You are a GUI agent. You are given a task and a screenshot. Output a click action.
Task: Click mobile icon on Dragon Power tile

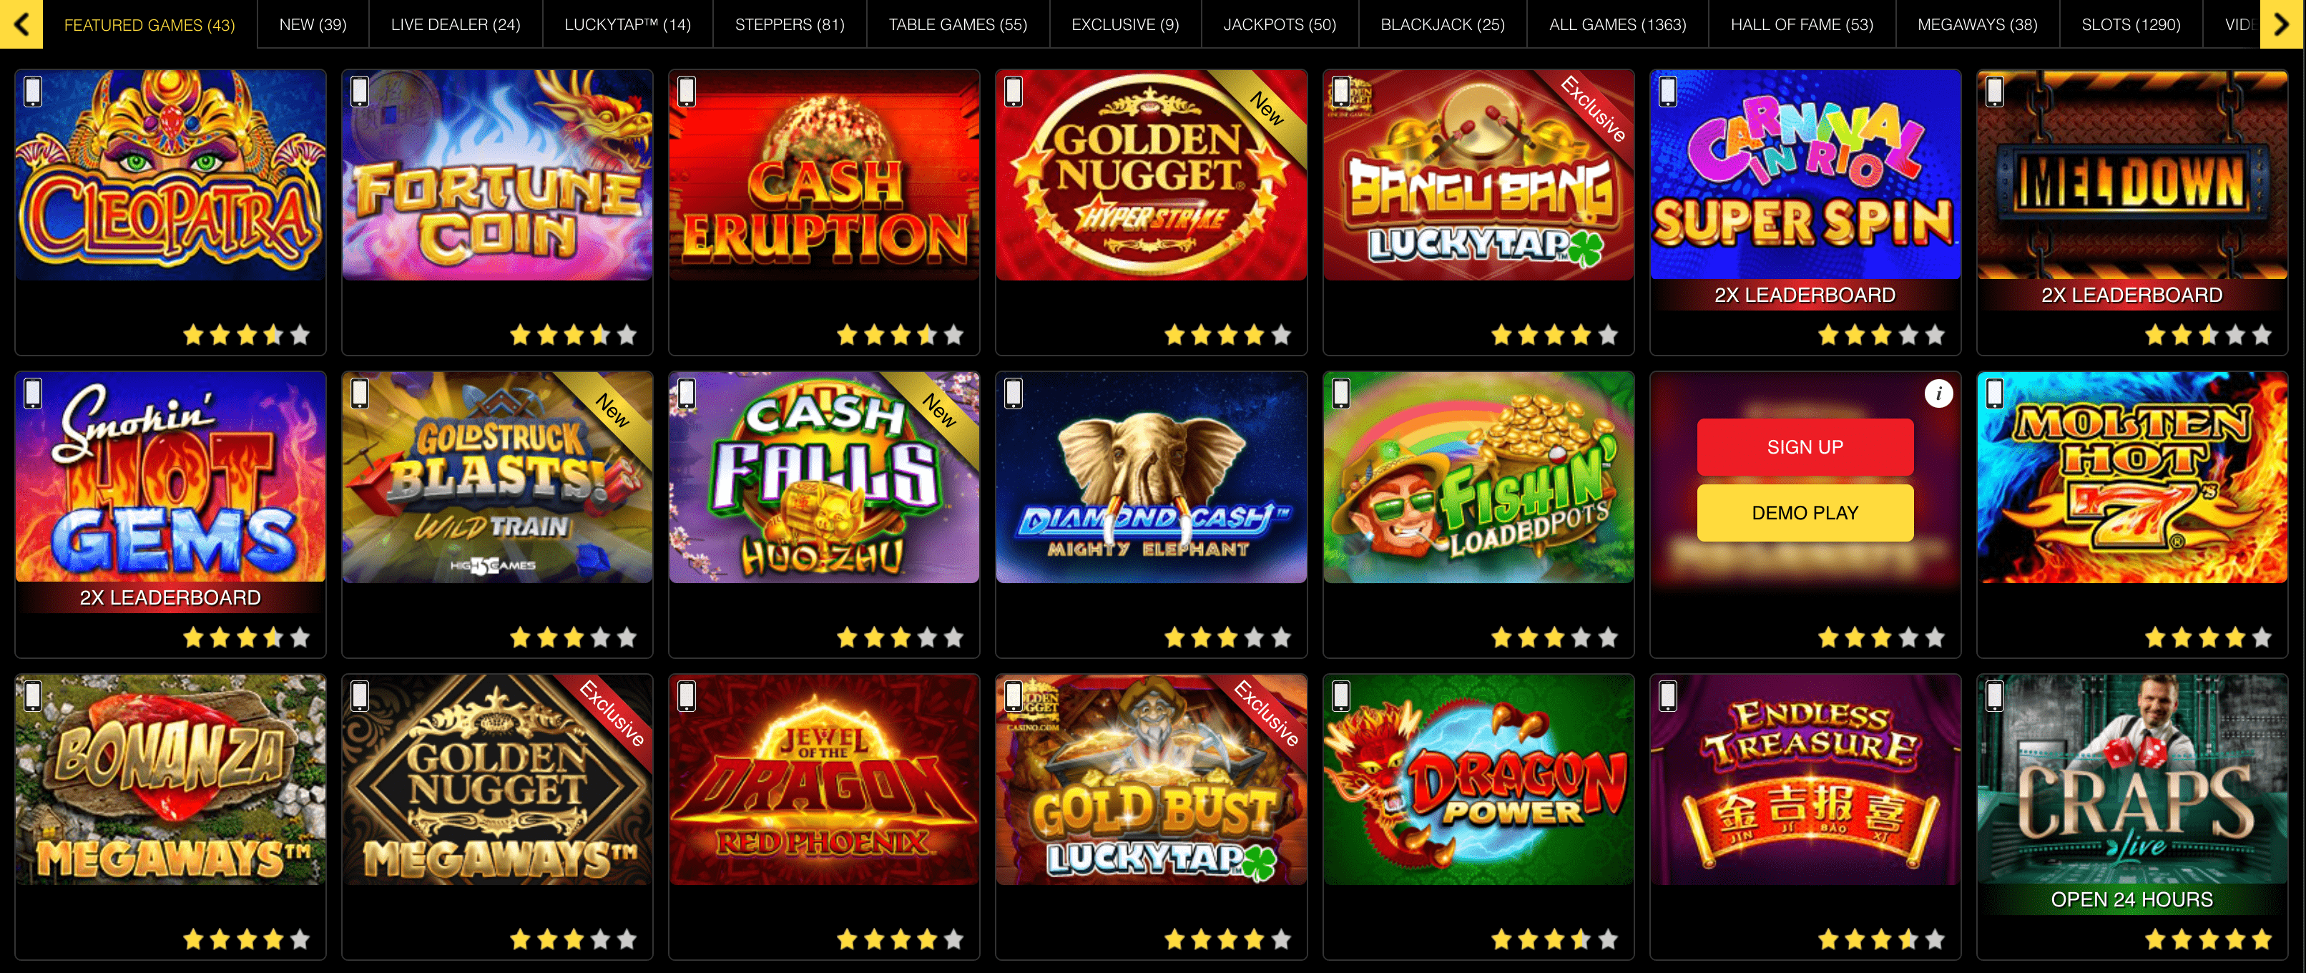(1341, 695)
